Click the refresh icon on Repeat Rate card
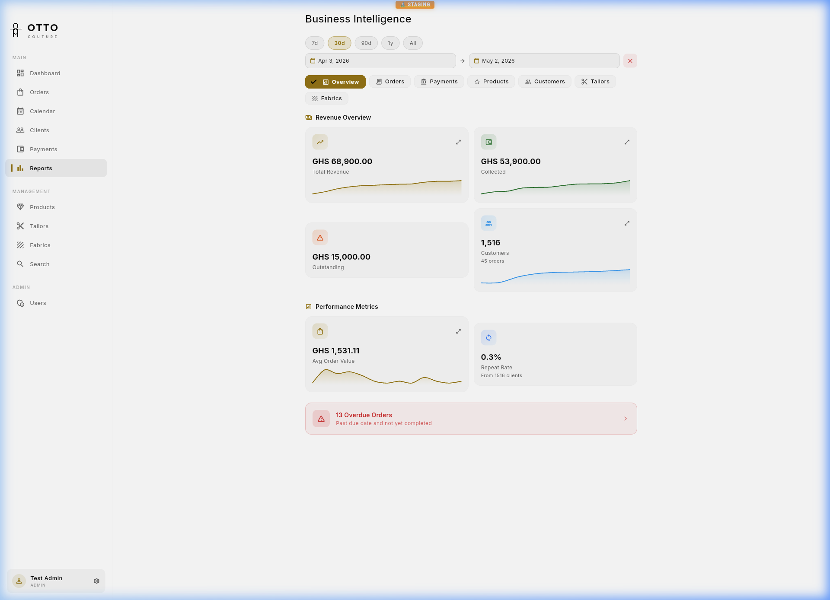 tap(488, 338)
